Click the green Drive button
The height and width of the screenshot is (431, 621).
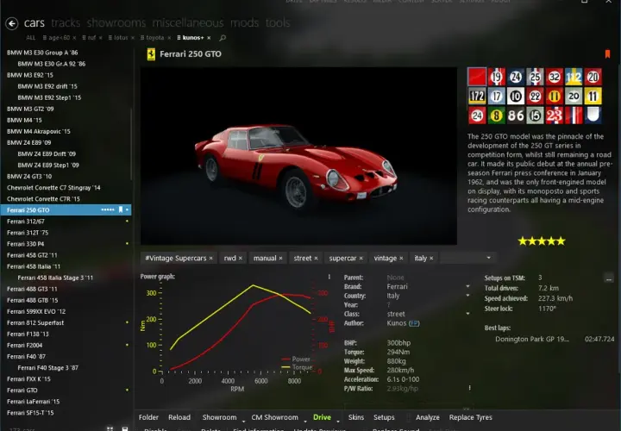click(322, 417)
